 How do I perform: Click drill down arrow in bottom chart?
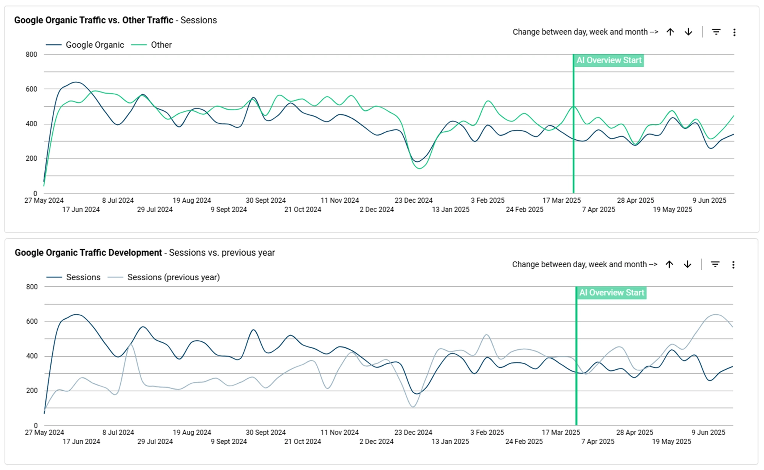point(688,264)
